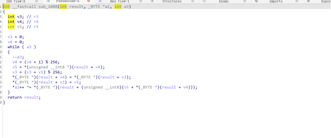Click the Imports tab icon

point(256,1)
